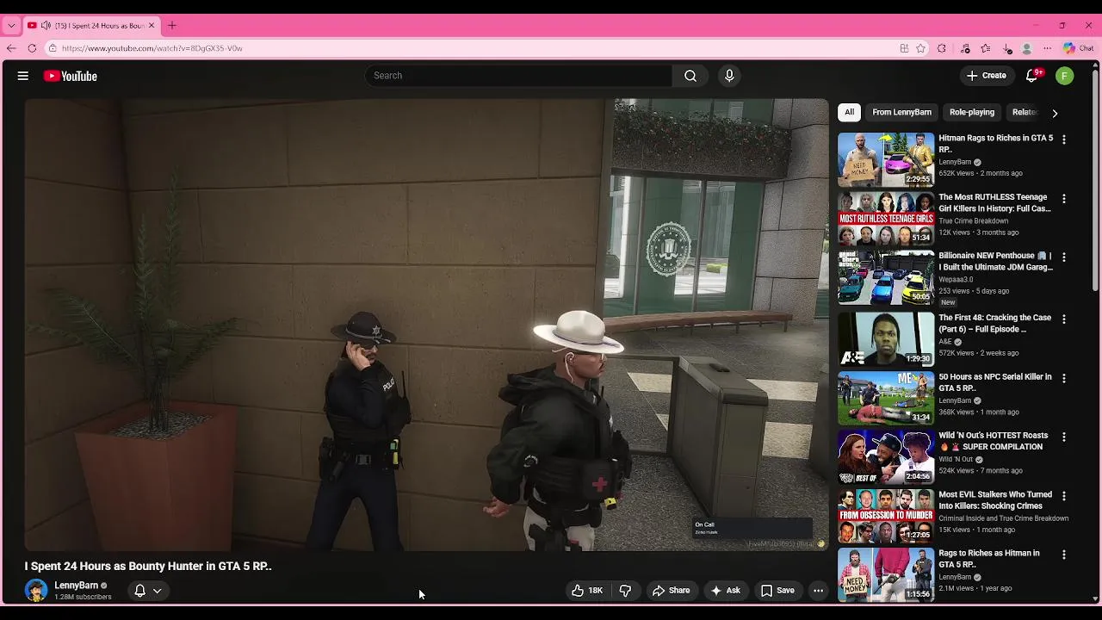1102x620 pixels.
Task: Open the account avatar menu
Action: (1065, 76)
